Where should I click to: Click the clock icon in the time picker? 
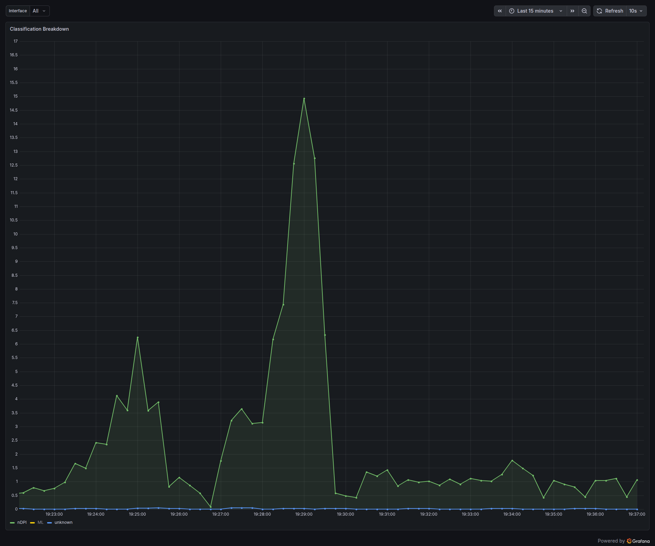tap(511, 11)
